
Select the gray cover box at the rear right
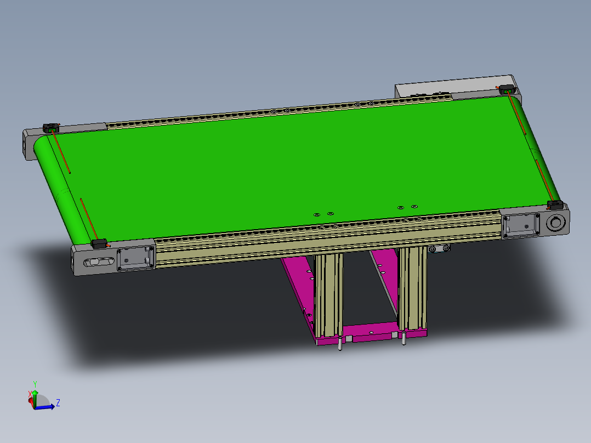(x=456, y=87)
